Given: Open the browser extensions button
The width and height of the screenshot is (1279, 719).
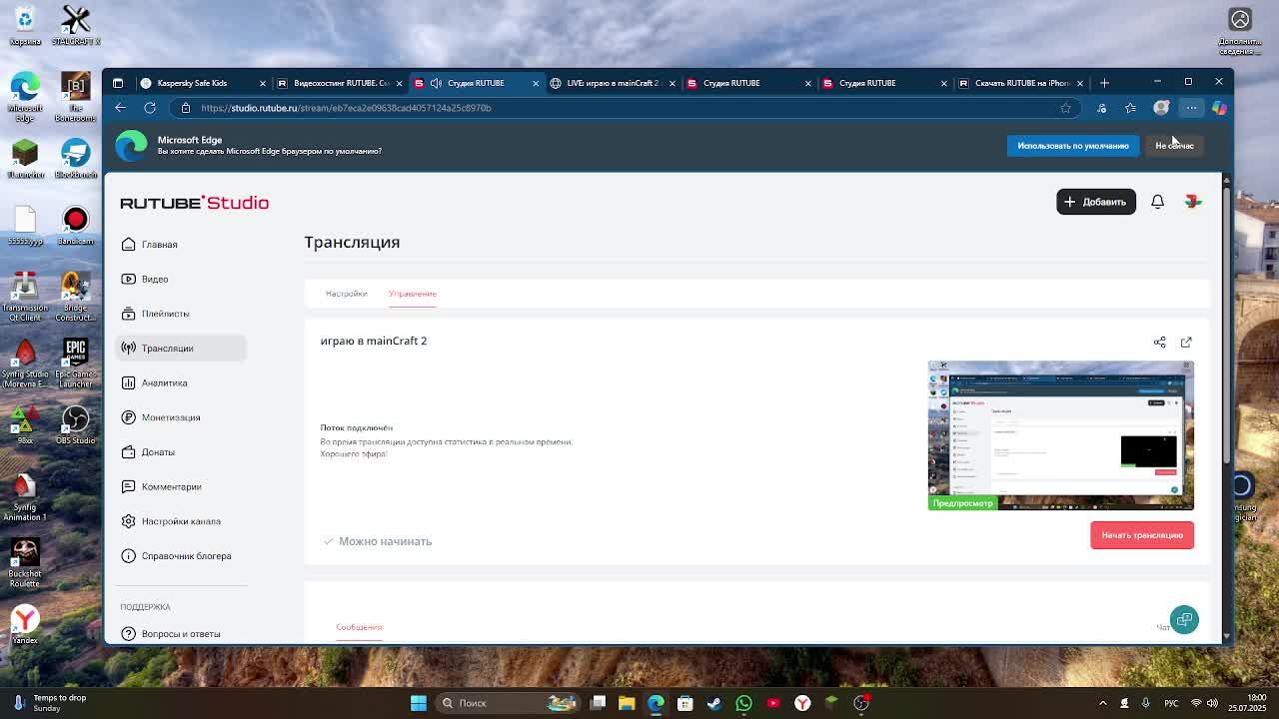Looking at the screenshot, I should click(x=1101, y=108).
